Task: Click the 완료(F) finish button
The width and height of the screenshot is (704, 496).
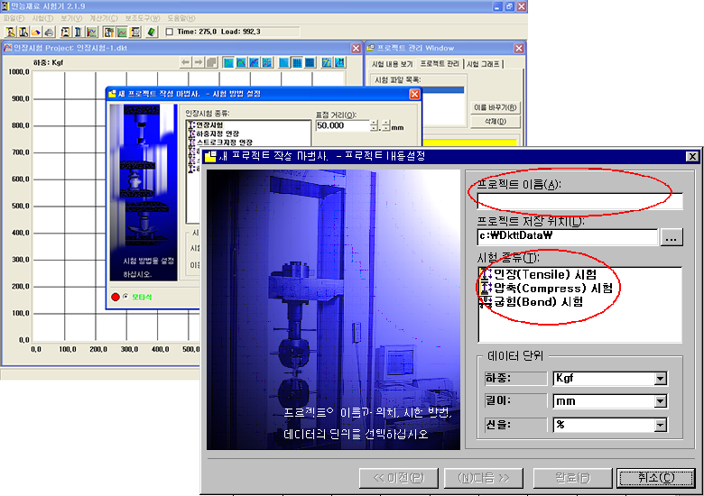Action: 572,478
